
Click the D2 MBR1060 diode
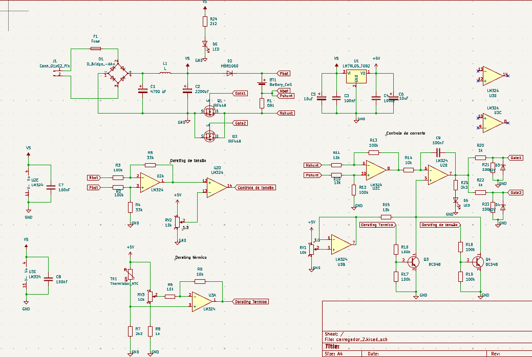[230, 73]
